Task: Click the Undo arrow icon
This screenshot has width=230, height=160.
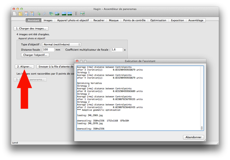Action: pyautogui.click(x=39, y=14)
